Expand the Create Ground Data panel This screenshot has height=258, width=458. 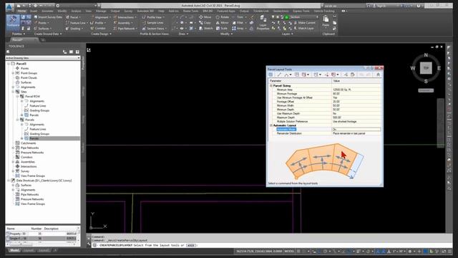[48, 34]
